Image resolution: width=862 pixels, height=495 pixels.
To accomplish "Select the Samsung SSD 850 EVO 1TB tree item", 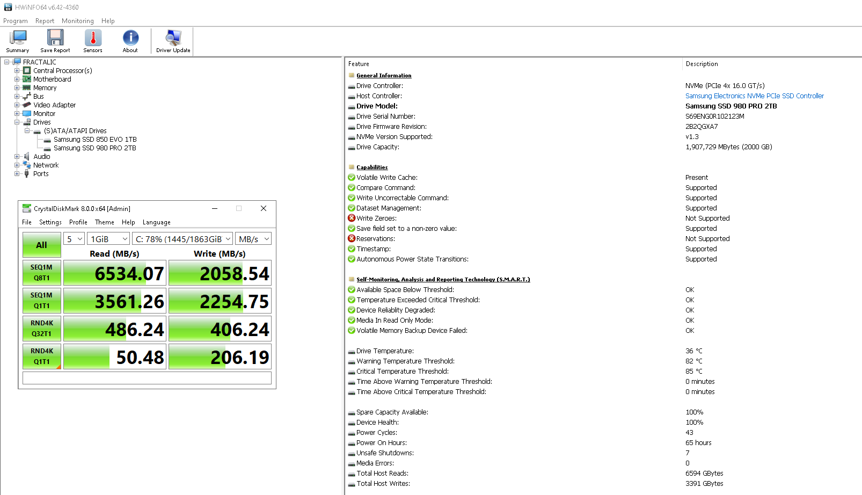I will point(95,140).
